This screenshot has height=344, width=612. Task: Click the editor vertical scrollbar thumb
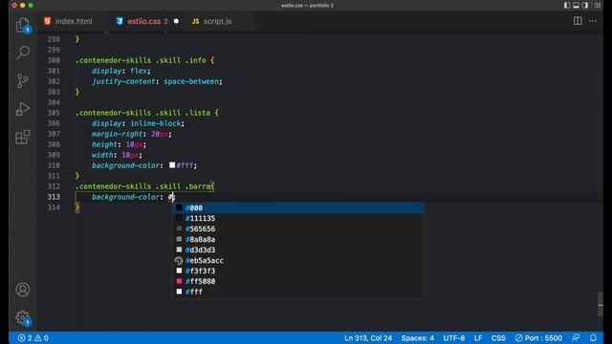[601, 305]
